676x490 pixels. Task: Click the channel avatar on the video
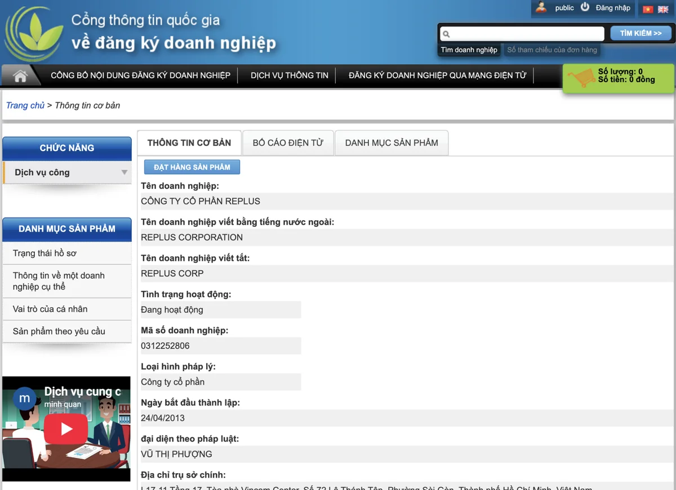24,398
